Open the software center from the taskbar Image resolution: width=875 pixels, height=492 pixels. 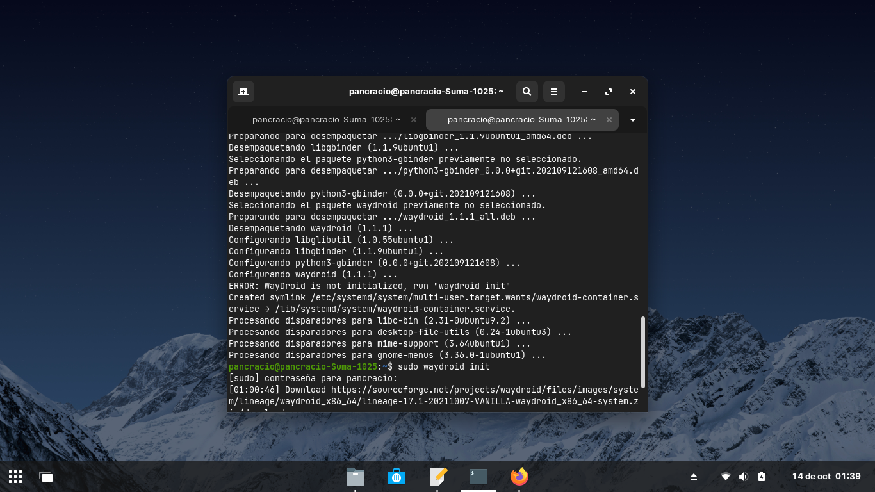[397, 477]
